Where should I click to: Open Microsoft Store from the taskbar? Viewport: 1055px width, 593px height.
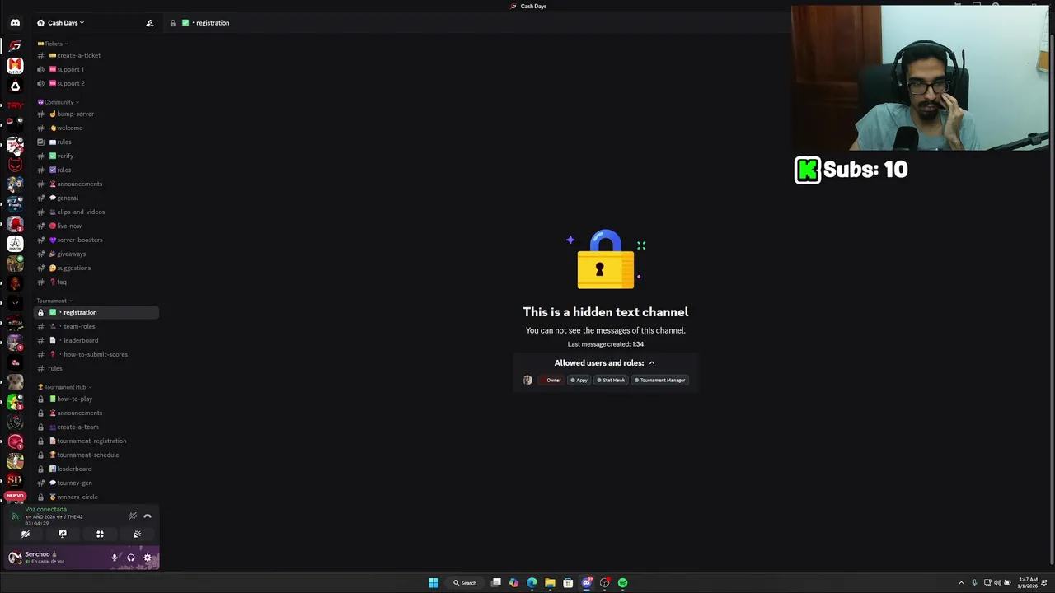click(x=568, y=583)
